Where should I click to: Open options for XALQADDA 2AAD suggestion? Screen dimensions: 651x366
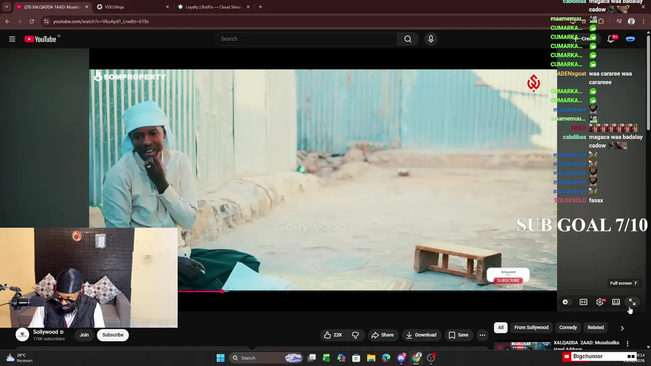click(627, 344)
